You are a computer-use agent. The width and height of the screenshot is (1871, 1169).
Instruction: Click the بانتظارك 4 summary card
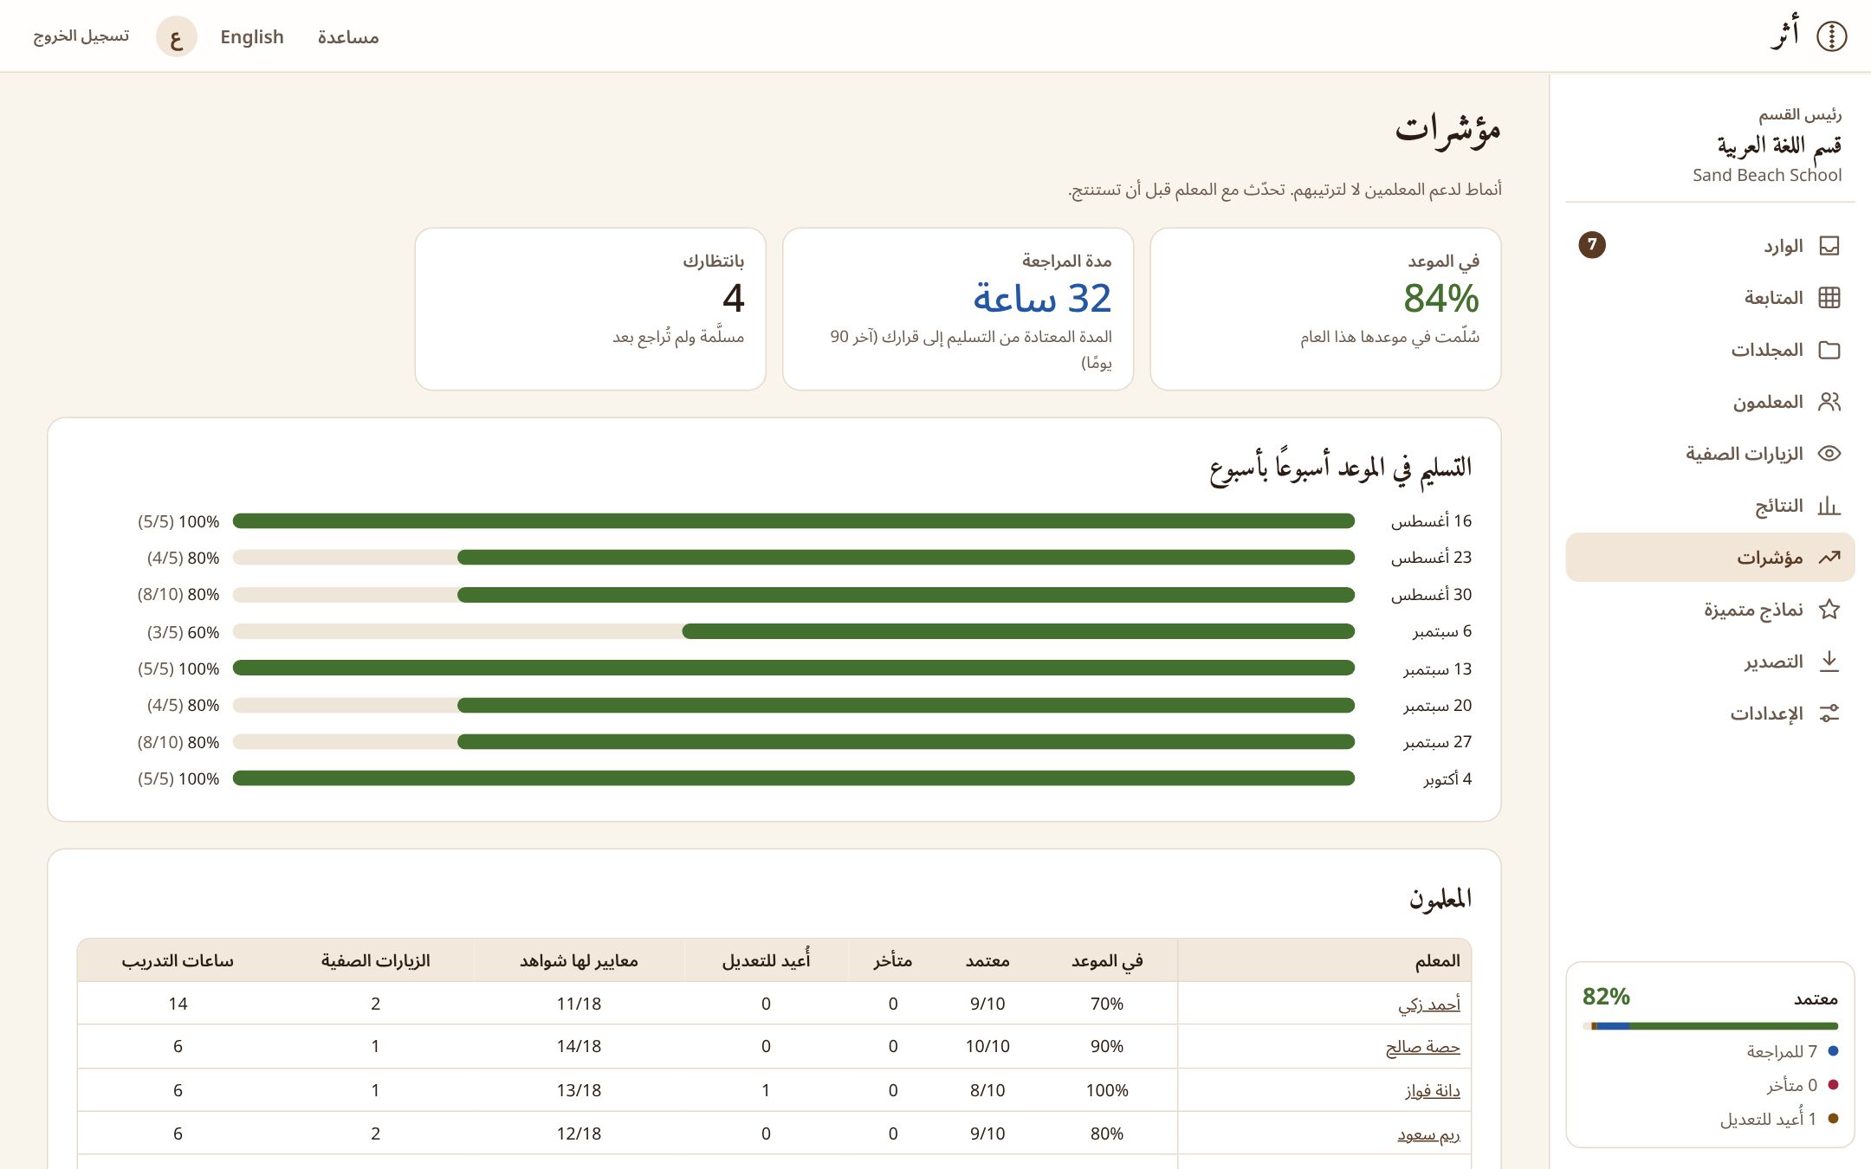(x=591, y=309)
